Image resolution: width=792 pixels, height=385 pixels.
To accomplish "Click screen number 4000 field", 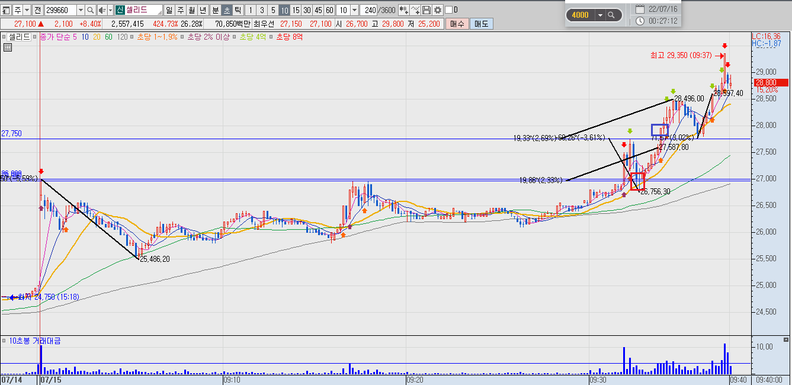I will point(581,15).
